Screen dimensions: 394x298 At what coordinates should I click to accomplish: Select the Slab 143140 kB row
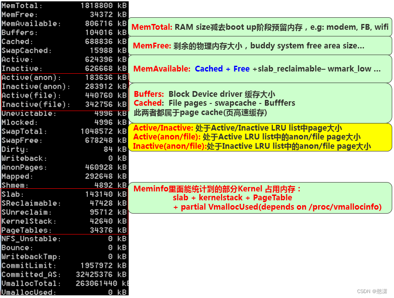(64, 195)
